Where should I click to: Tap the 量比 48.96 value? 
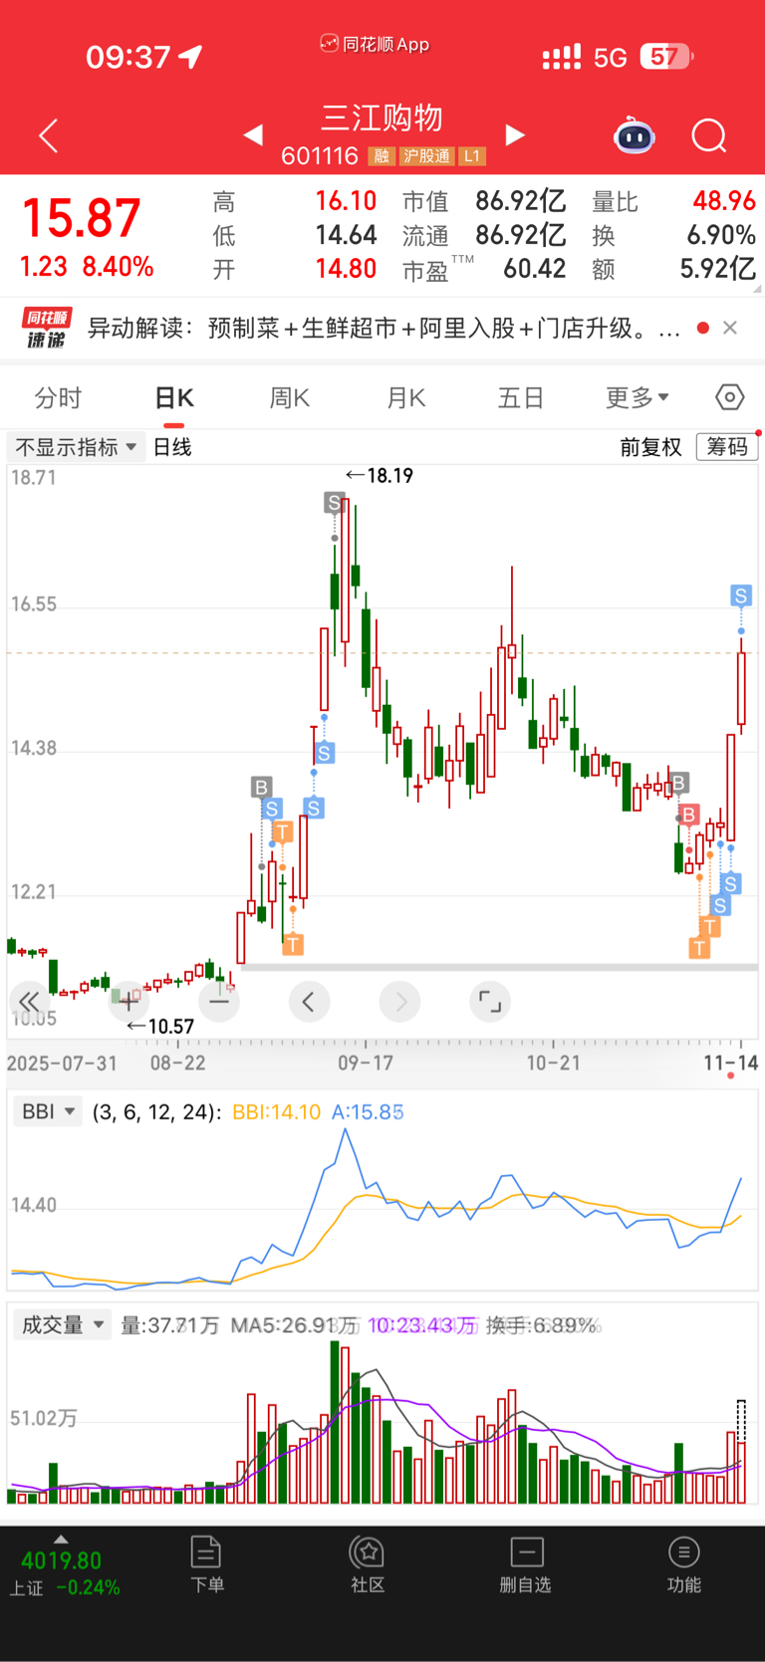724,201
